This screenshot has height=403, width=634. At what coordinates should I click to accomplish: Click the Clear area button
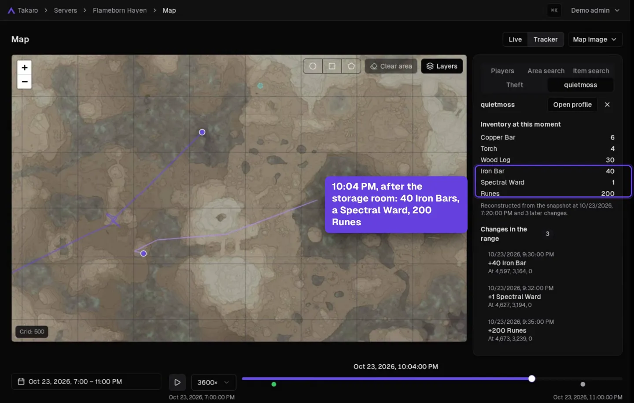click(391, 66)
